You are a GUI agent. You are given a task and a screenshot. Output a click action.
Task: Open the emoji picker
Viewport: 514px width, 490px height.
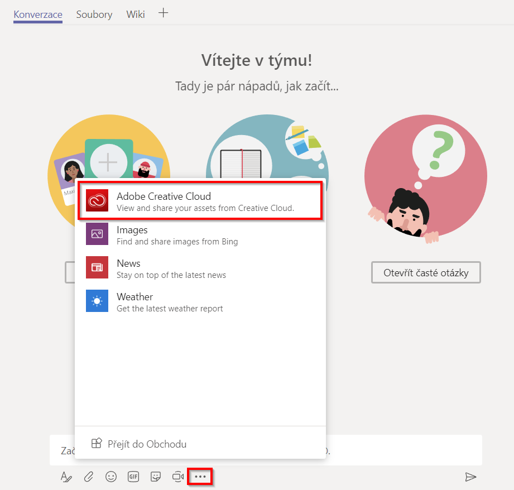click(x=111, y=477)
